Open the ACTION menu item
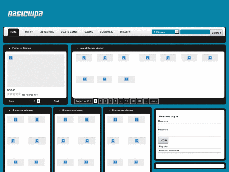 [29, 32]
